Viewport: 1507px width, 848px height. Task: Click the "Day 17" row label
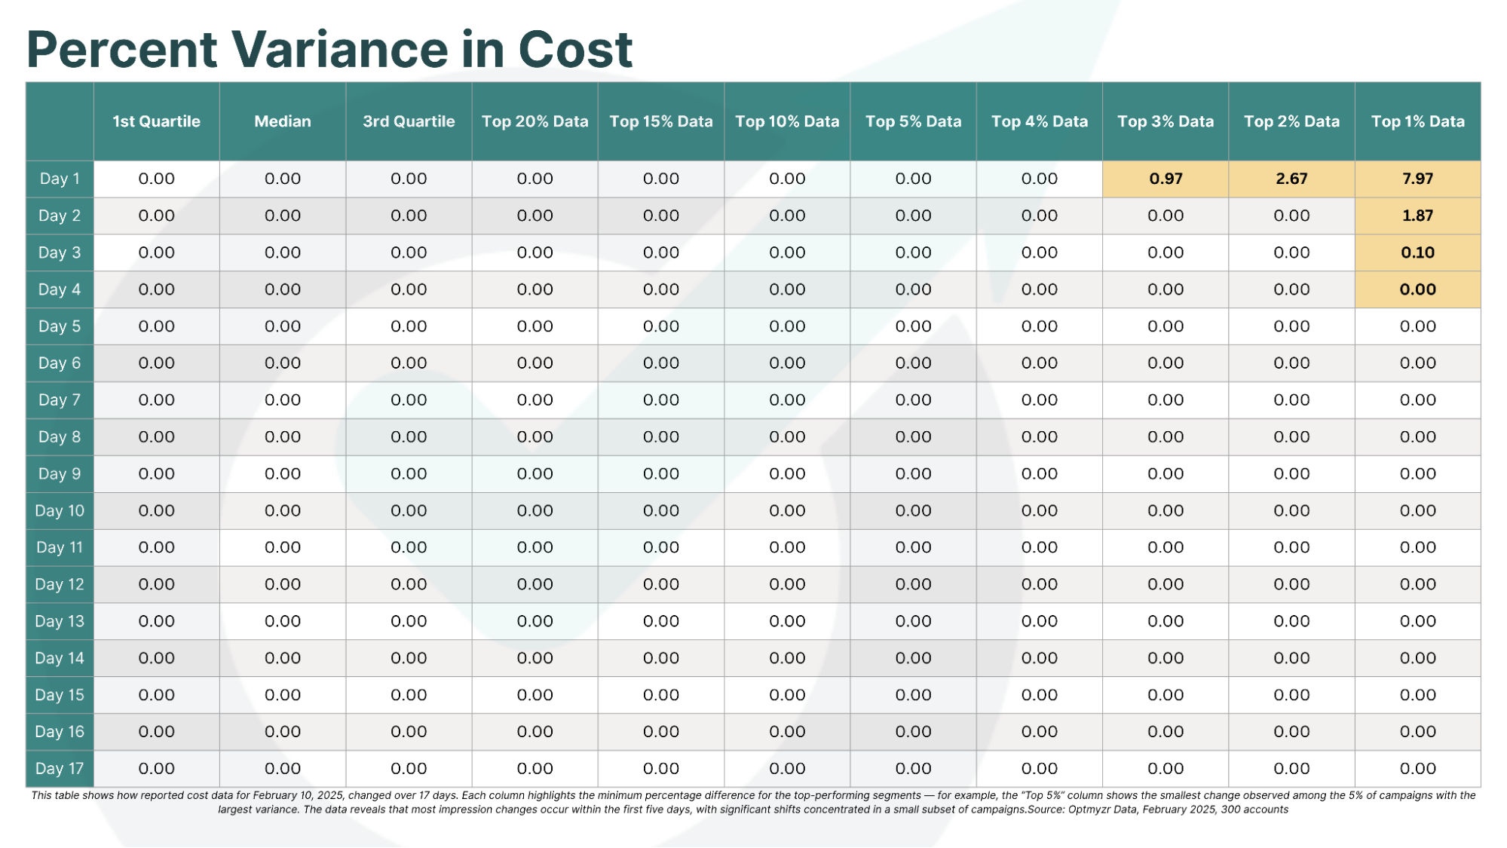point(60,769)
